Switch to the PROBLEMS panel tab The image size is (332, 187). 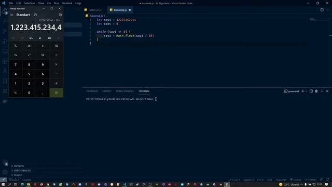92,91
